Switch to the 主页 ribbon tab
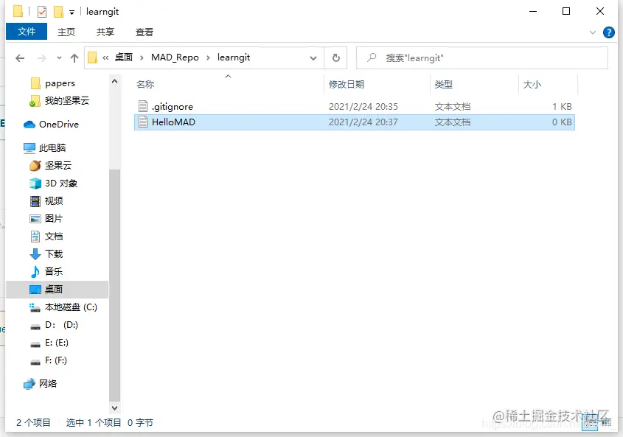623x437 pixels. (x=66, y=32)
